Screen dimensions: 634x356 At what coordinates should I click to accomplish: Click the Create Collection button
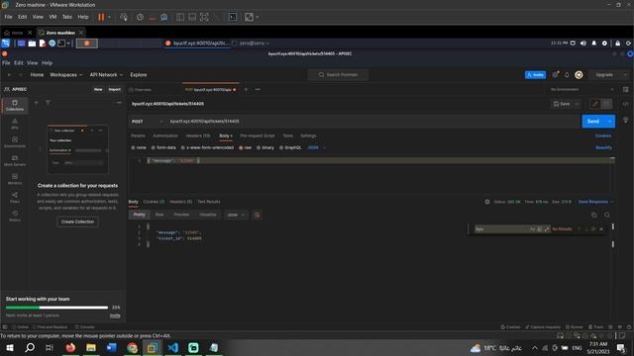pyautogui.click(x=77, y=222)
